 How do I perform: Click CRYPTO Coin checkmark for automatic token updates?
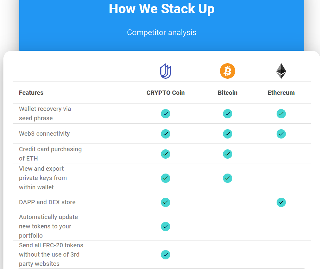point(166,227)
